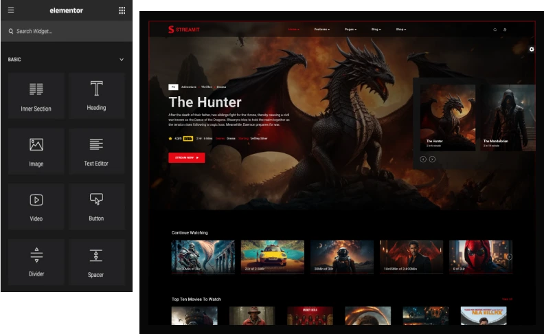Select the Divider widget
The image size is (544, 334).
36,262
